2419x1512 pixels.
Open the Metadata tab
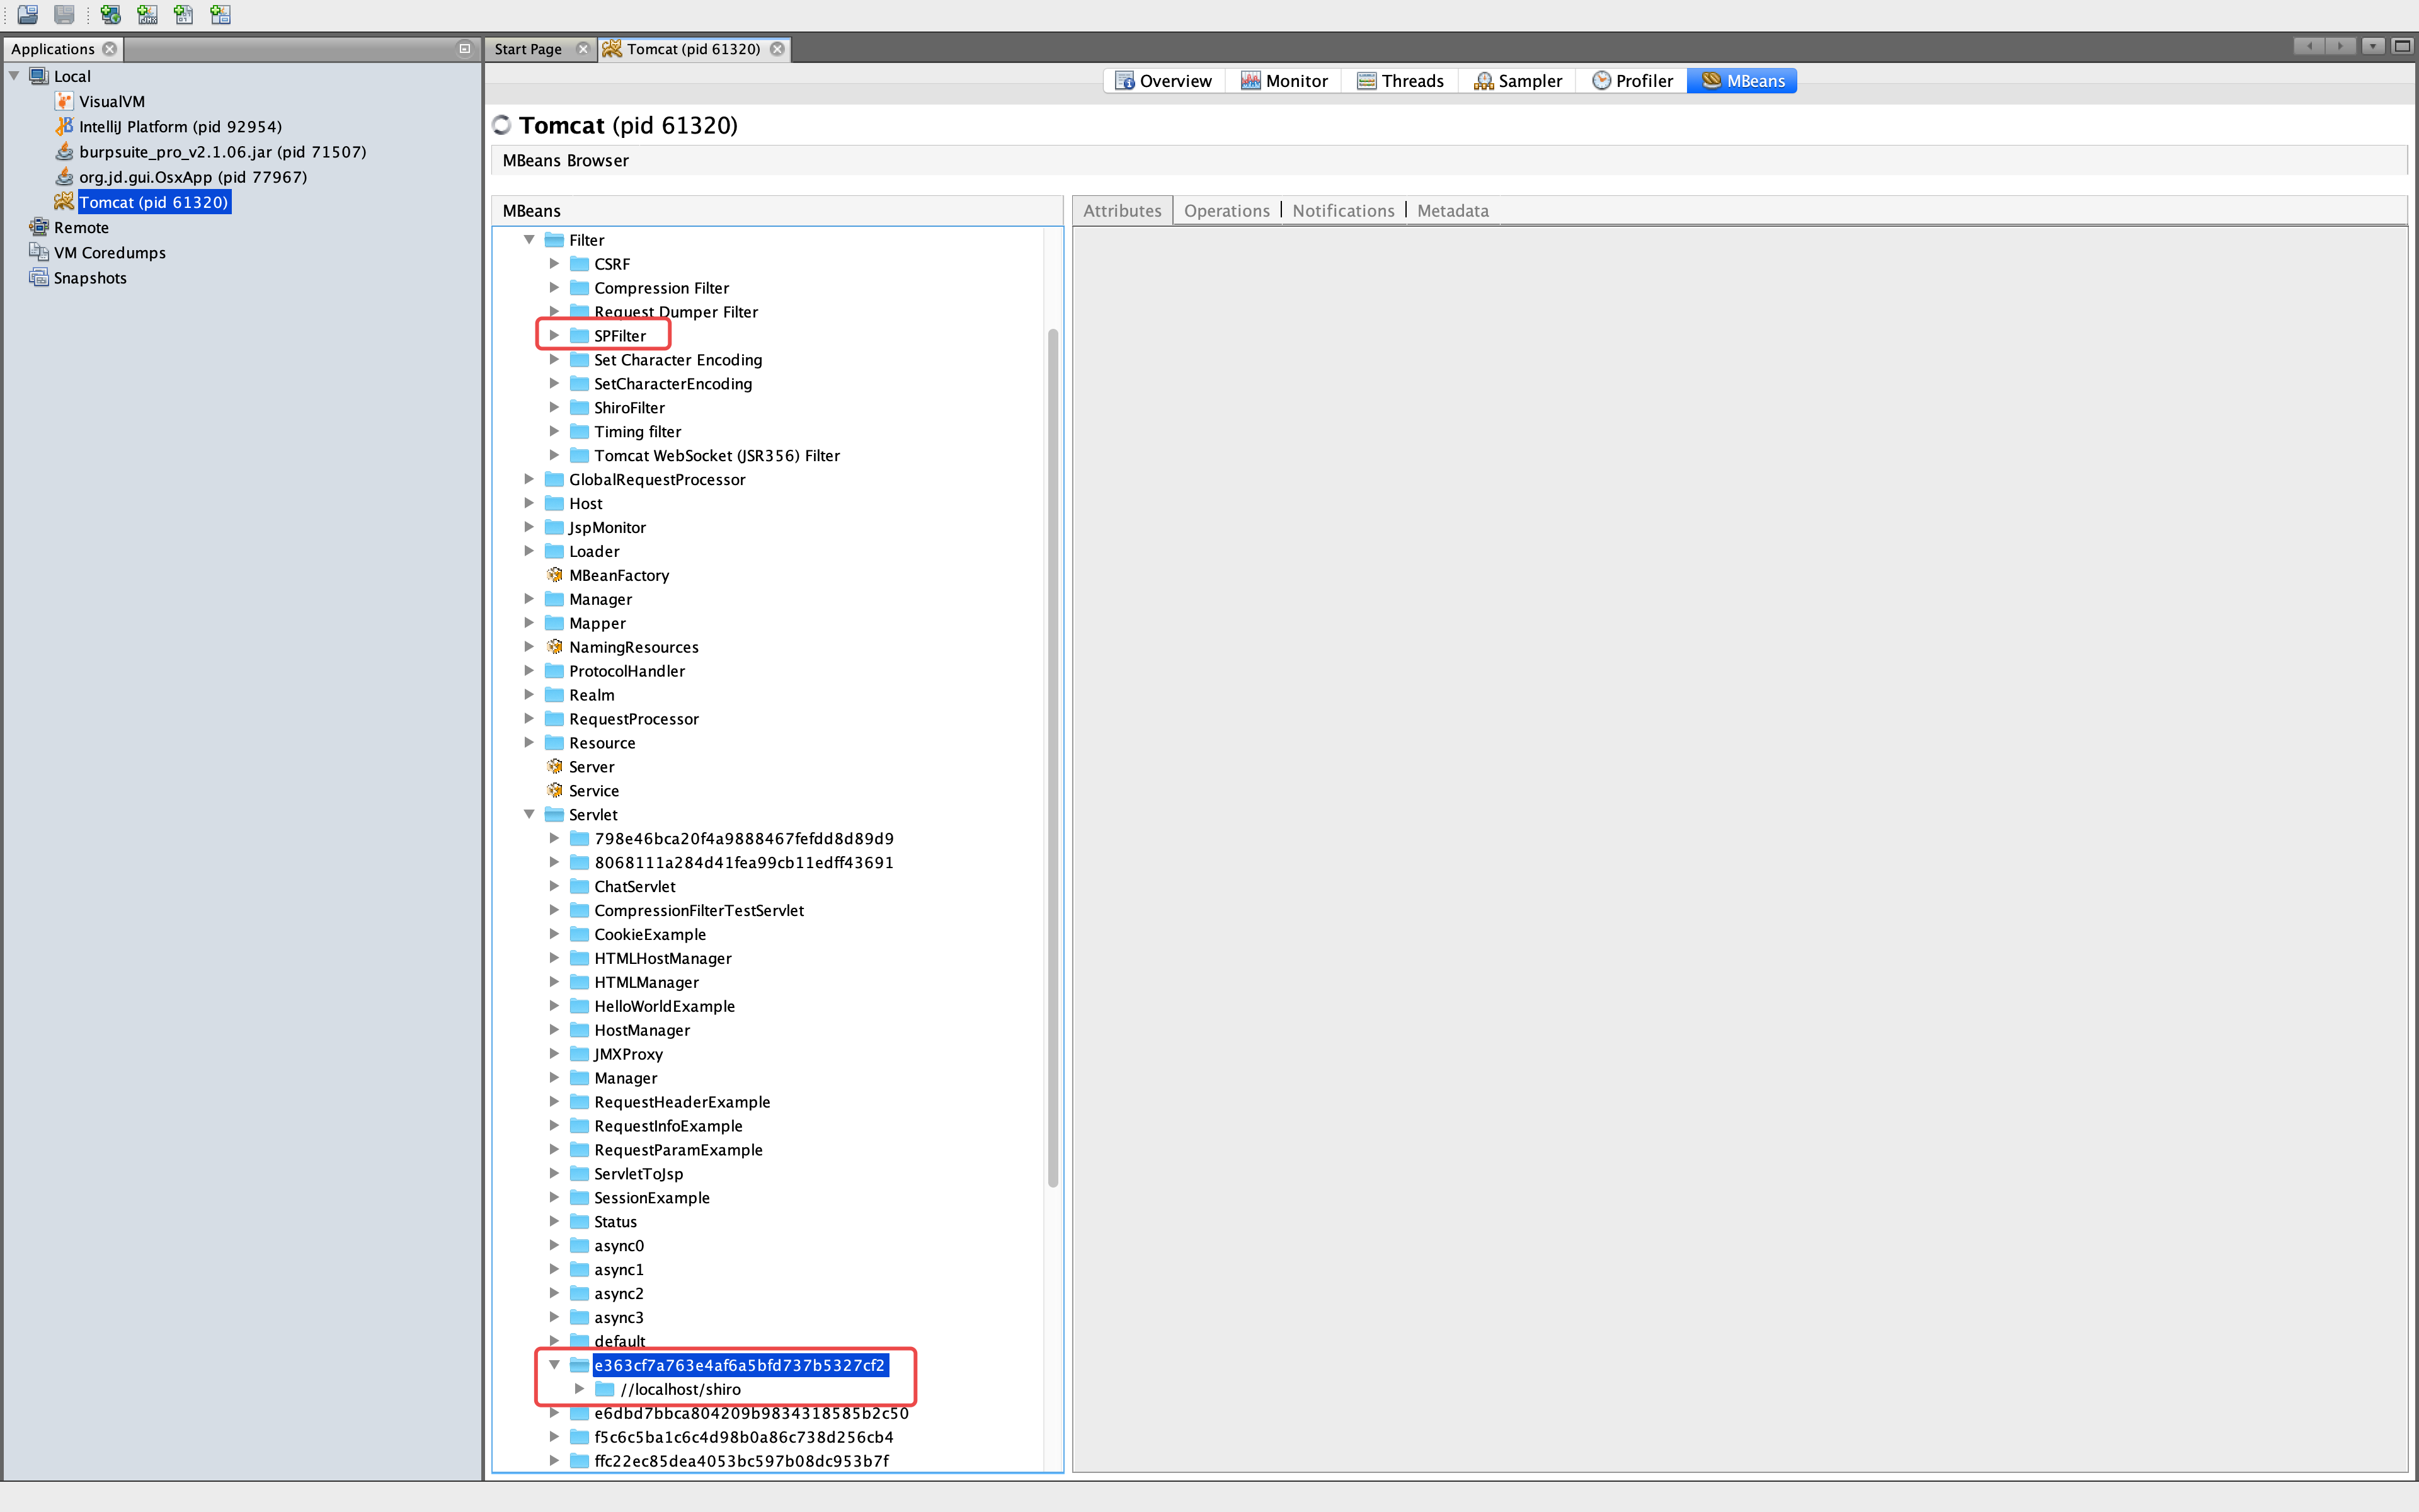[x=1451, y=211]
